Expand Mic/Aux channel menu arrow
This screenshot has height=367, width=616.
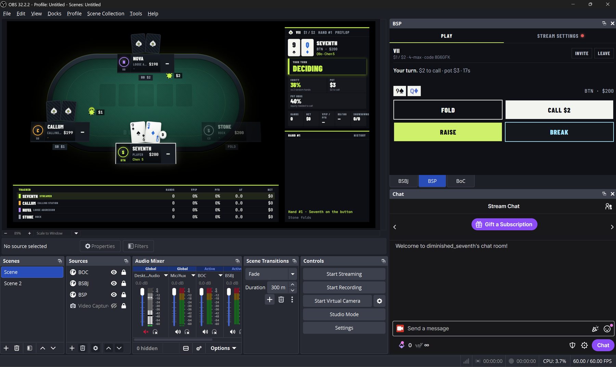click(193, 275)
